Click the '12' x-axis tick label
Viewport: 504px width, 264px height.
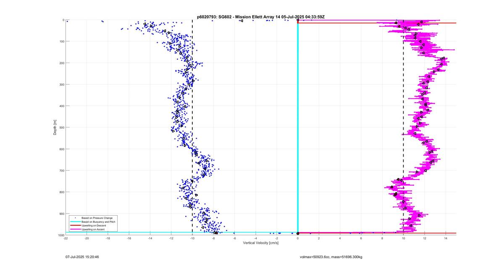click(x=425, y=238)
